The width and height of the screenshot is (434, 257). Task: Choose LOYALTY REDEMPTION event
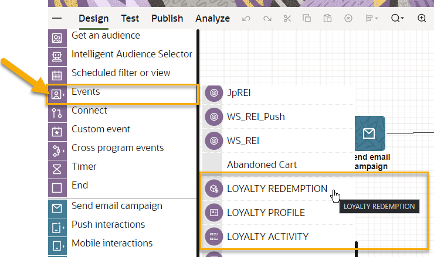click(277, 189)
